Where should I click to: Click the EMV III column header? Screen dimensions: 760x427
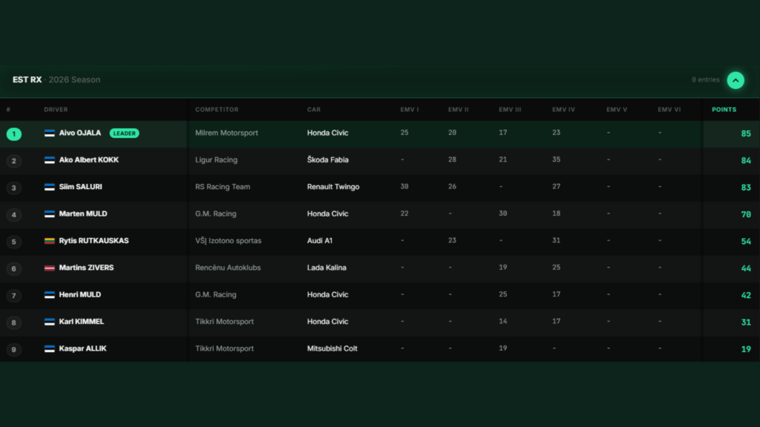(510, 110)
